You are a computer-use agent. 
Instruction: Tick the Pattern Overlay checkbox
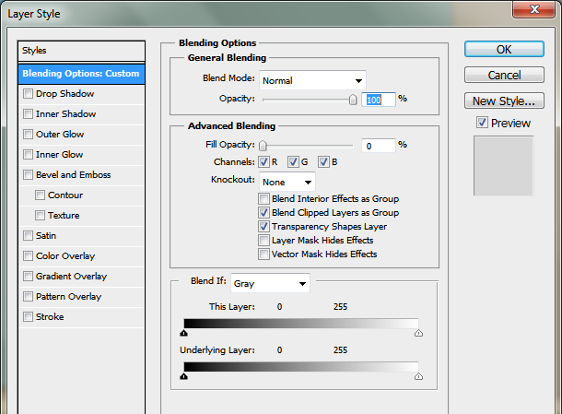tap(28, 296)
